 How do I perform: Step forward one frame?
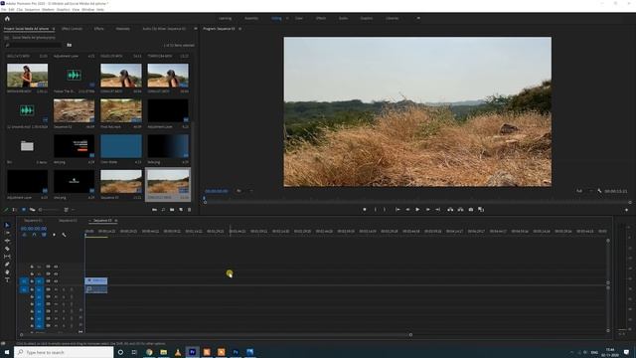pos(427,210)
